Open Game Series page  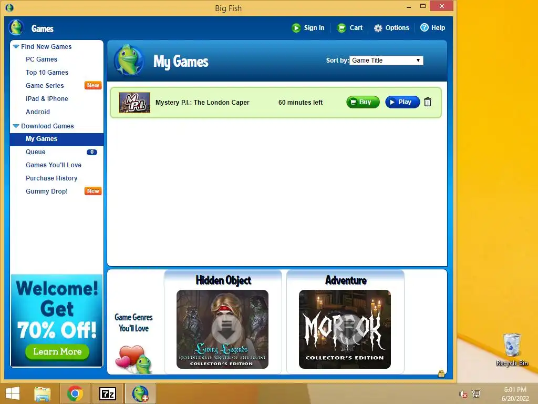[45, 86]
